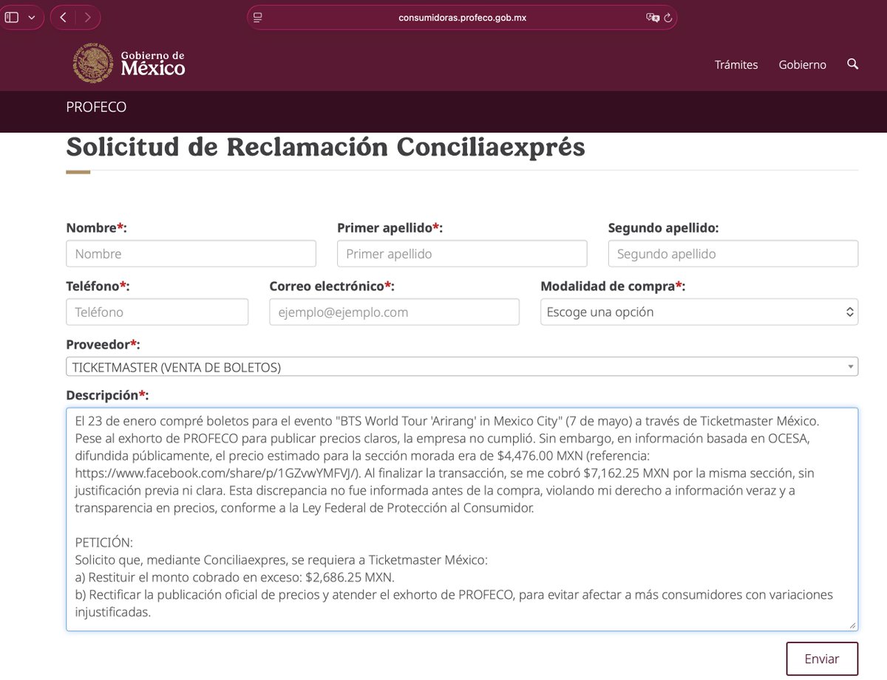This screenshot has width=887, height=680.
Task: Select the Trámites menu item
Action: click(736, 64)
